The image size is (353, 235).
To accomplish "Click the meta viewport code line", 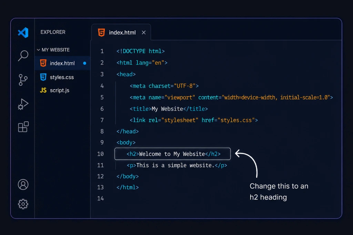I will click(x=231, y=98).
